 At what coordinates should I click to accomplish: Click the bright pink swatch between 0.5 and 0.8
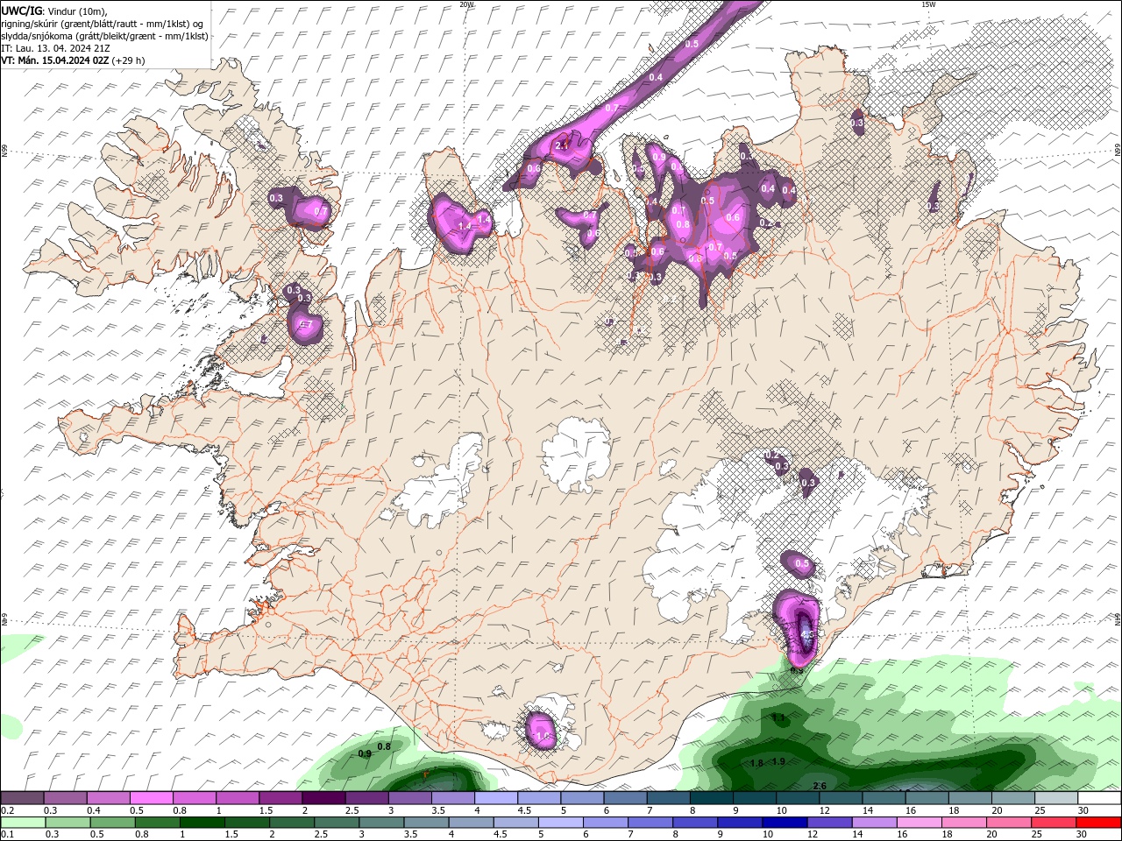(152, 798)
